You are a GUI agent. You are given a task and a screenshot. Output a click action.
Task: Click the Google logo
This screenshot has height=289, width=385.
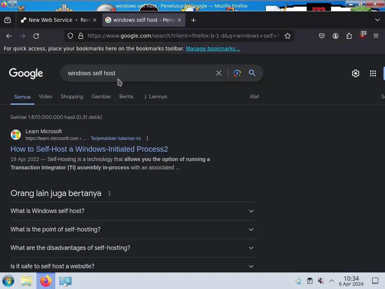(x=26, y=73)
